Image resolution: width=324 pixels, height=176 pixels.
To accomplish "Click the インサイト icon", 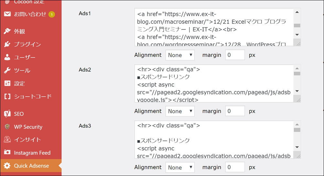I will pos(7,140).
